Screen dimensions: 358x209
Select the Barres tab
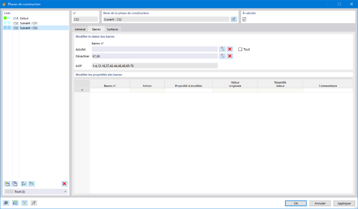click(x=97, y=29)
